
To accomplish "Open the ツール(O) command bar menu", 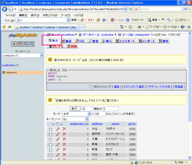I will tap(171, 27).
